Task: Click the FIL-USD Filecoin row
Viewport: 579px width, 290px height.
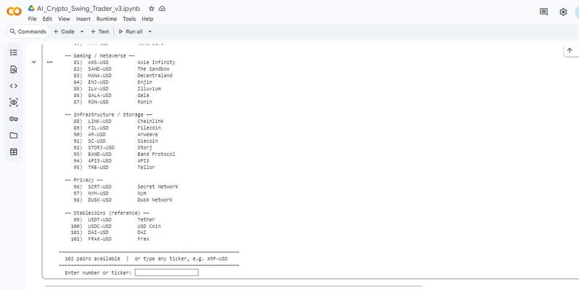Action: pyautogui.click(x=117, y=128)
